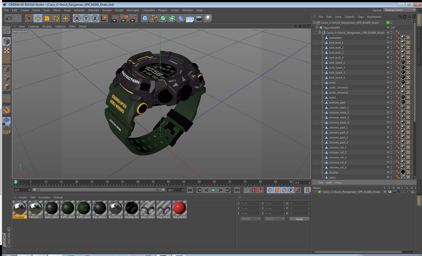Screen dimensions: 422x256
Task: Toggle the Snap magnet icon
Action: coord(6,110)
